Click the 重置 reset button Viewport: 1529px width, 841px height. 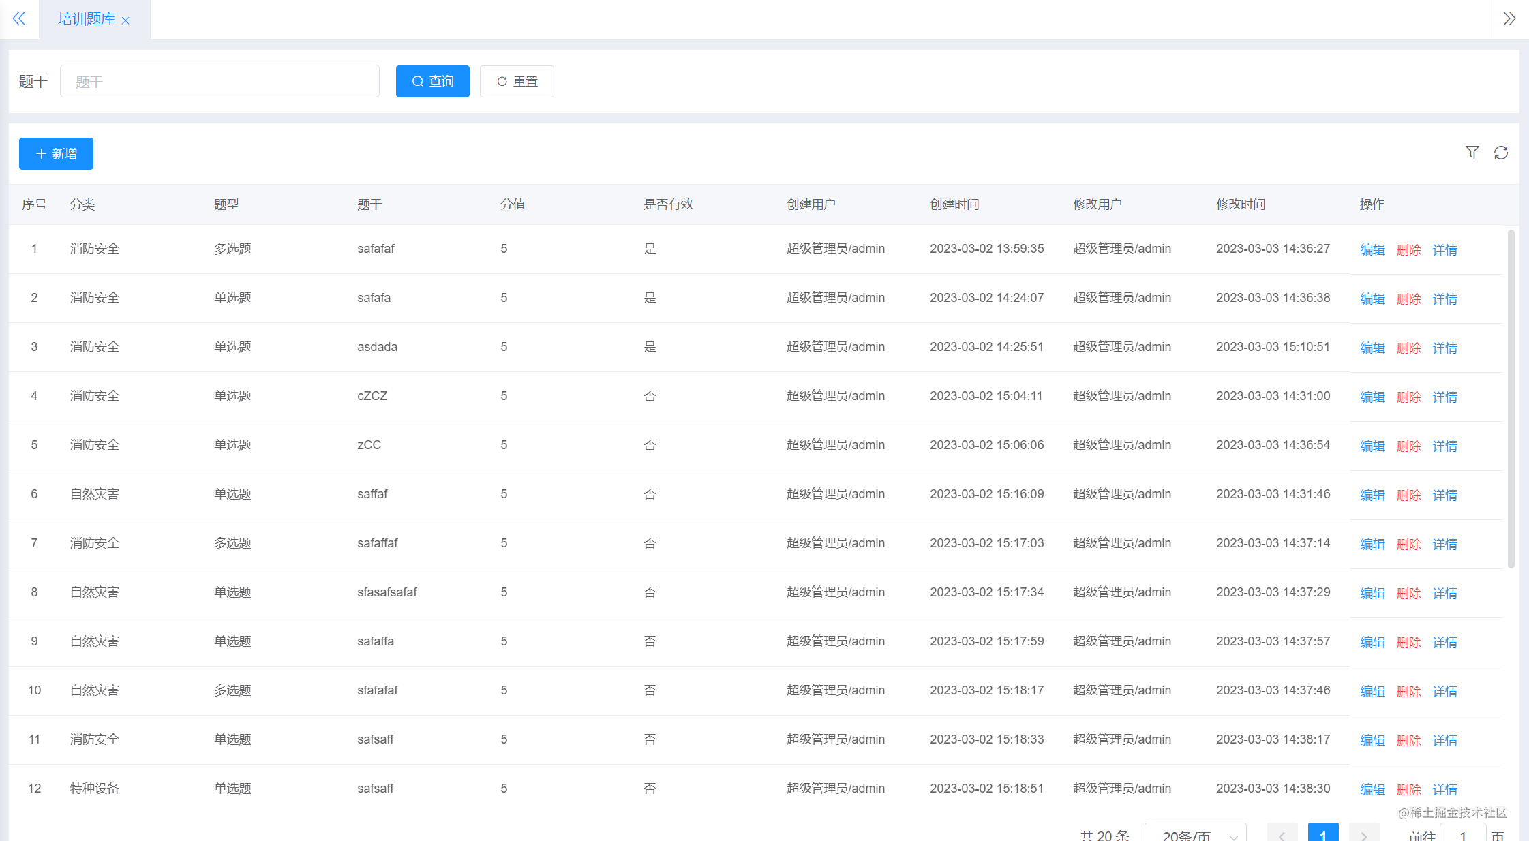(x=517, y=81)
